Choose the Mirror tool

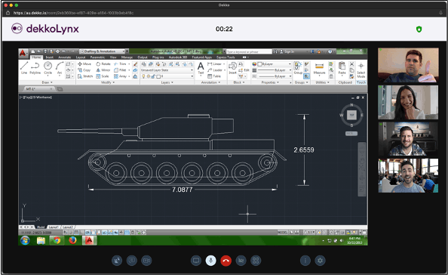(103, 70)
